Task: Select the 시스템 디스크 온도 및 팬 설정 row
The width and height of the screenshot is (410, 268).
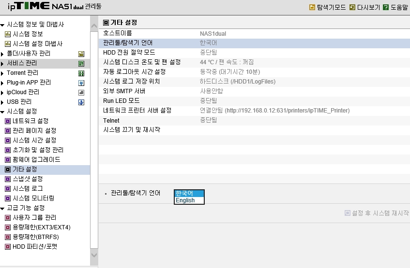Action: pos(254,63)
